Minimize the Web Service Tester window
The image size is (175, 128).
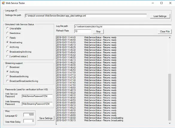tap(153, 3)
